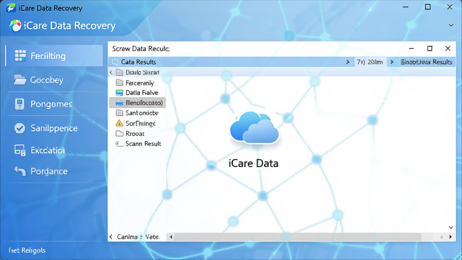
Task: Click the iCare Data cloud icon
Action: tap(254, 128)
